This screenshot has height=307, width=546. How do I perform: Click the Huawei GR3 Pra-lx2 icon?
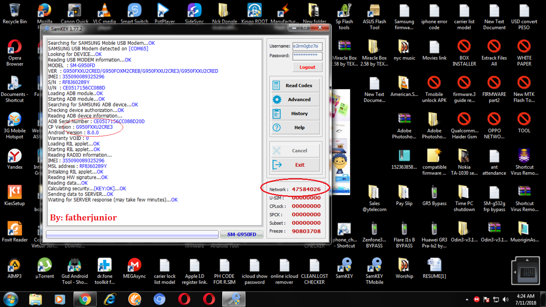(434, 235)
